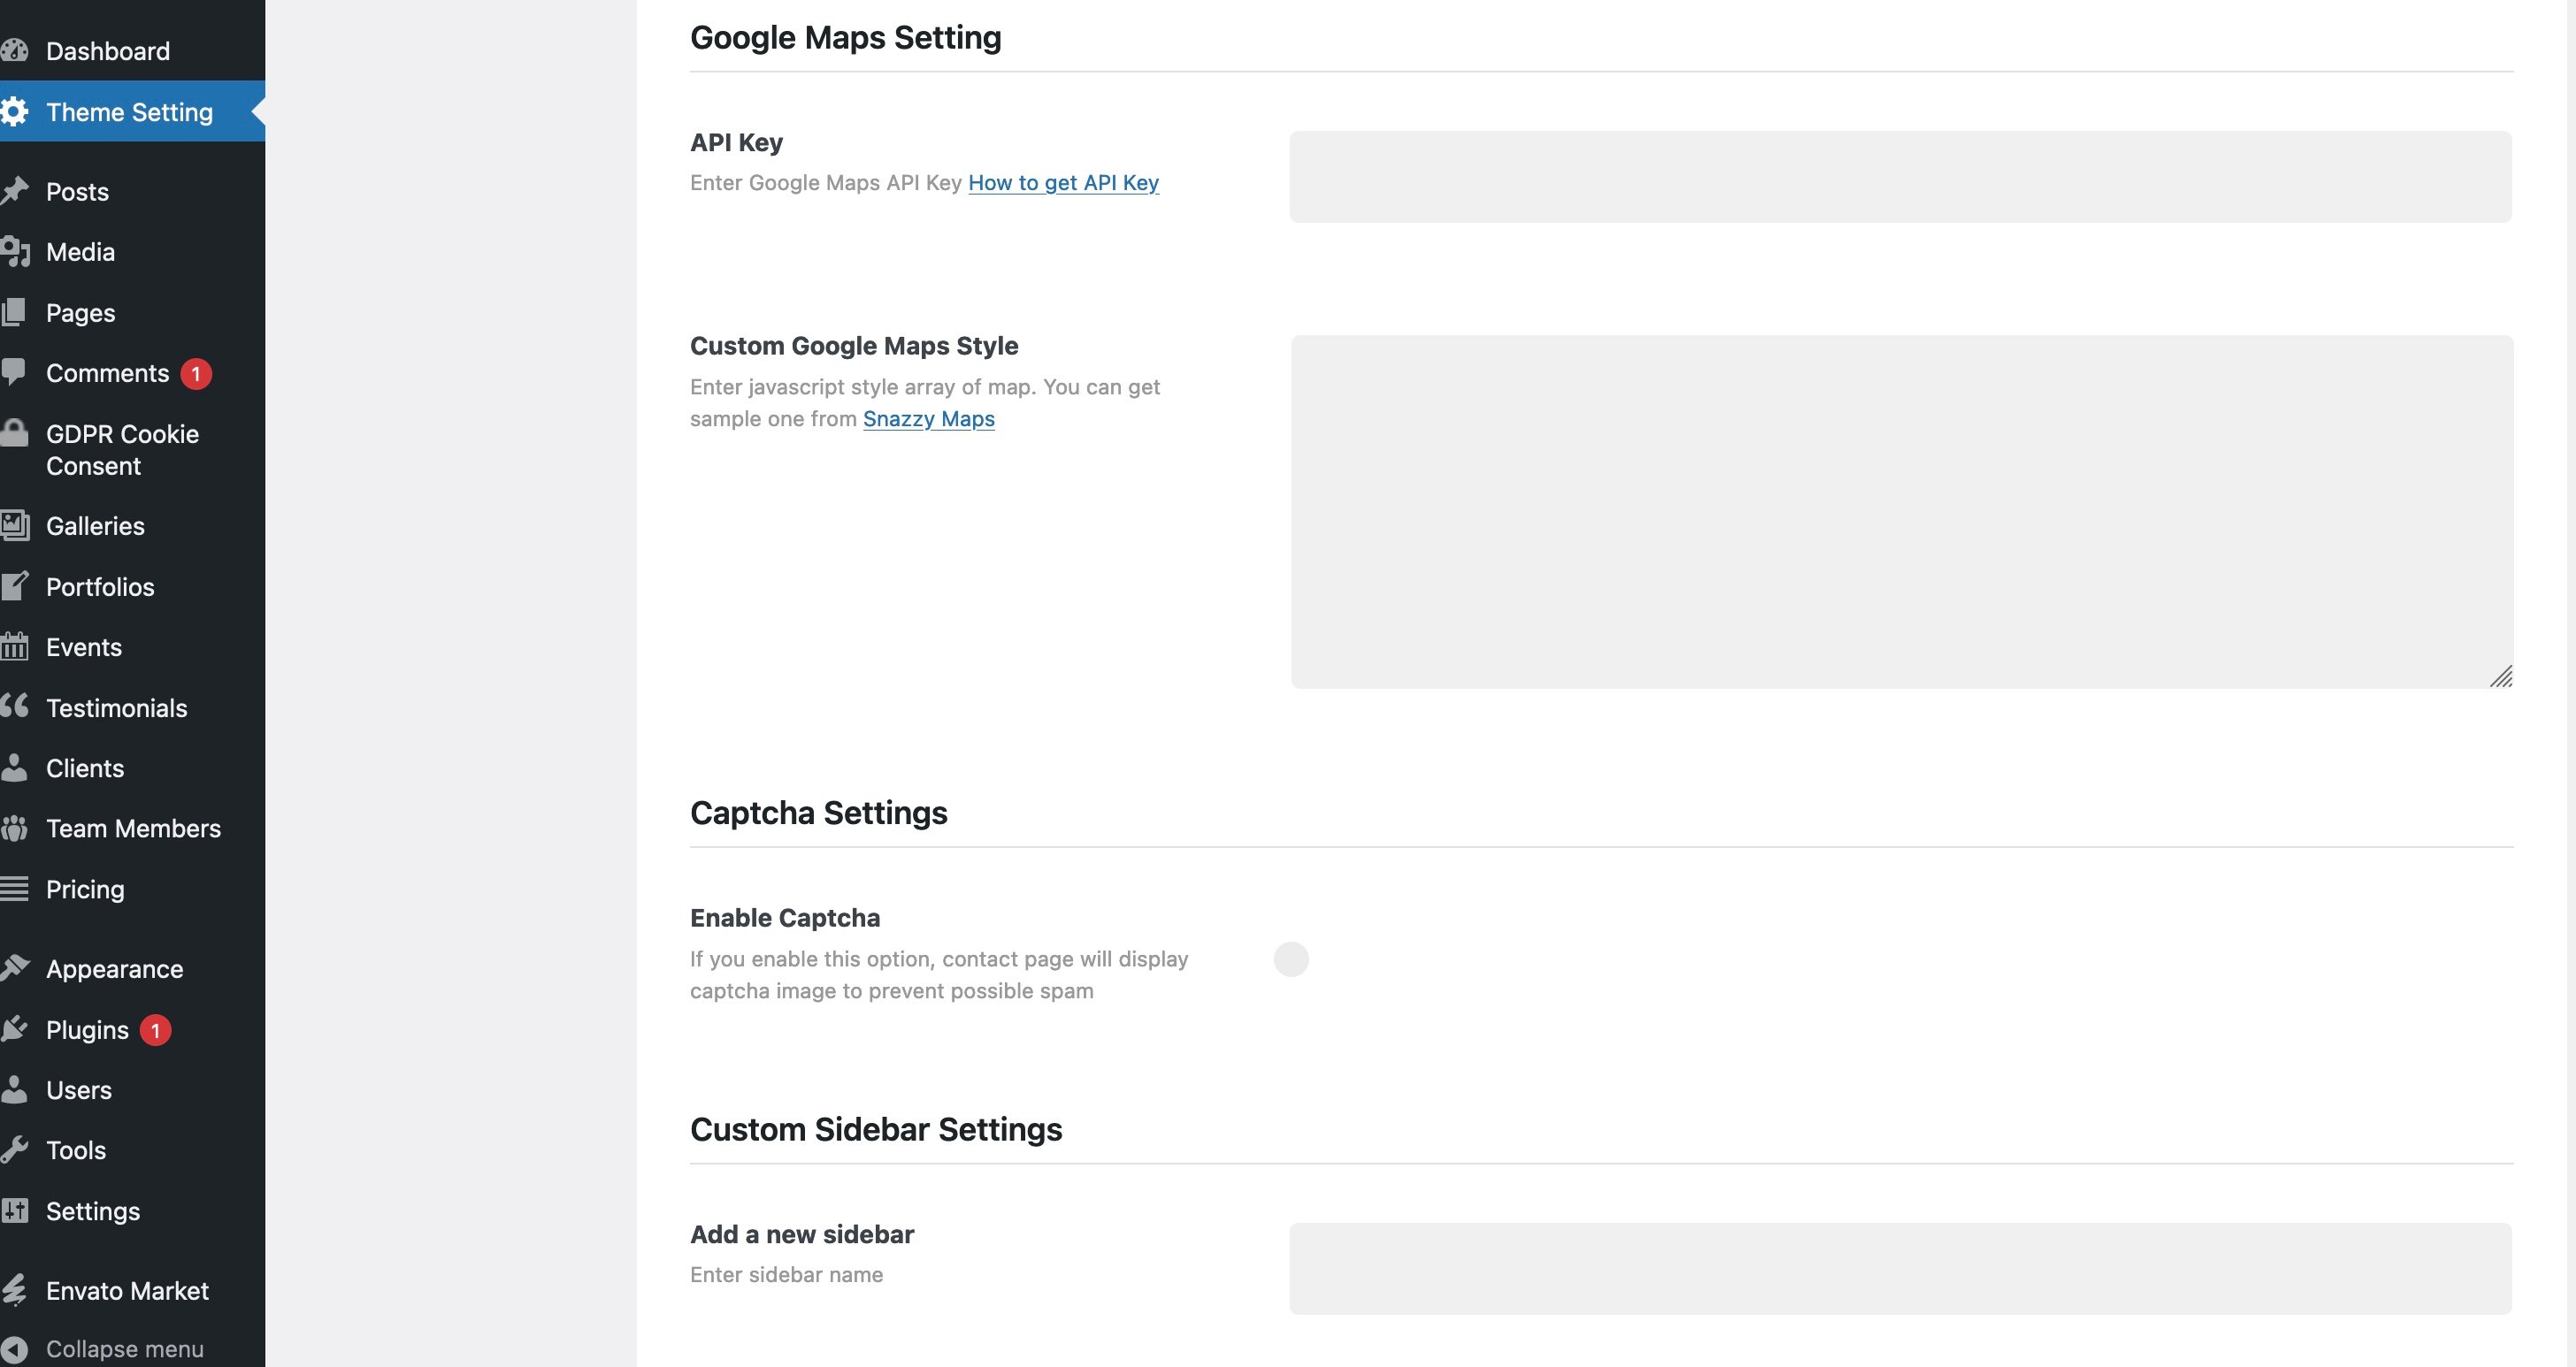This screenshot has height=1367, width=2576.
Task: Follow the Snazzy Maps link
Action: click(928, 419)
